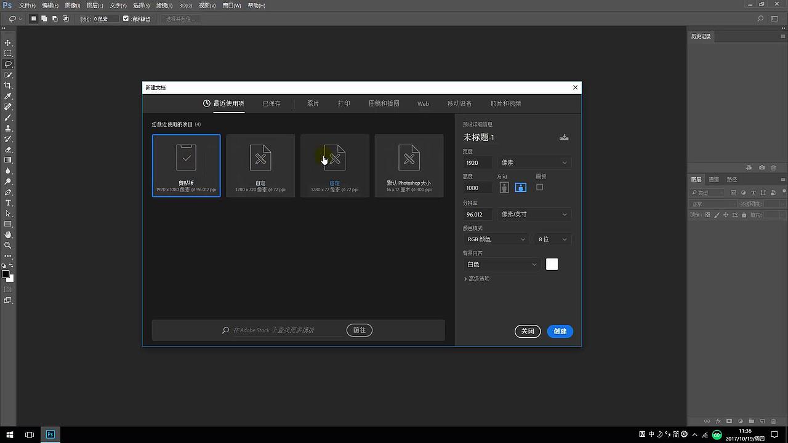Open the History panel flyout menu

[783, 36]
